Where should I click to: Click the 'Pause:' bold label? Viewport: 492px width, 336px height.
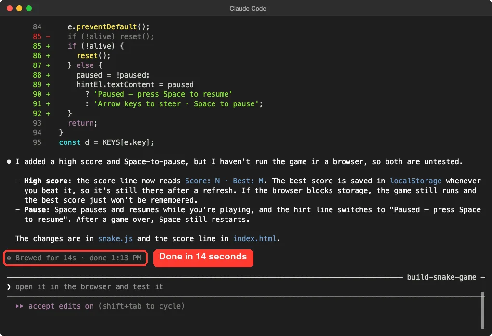37,210
